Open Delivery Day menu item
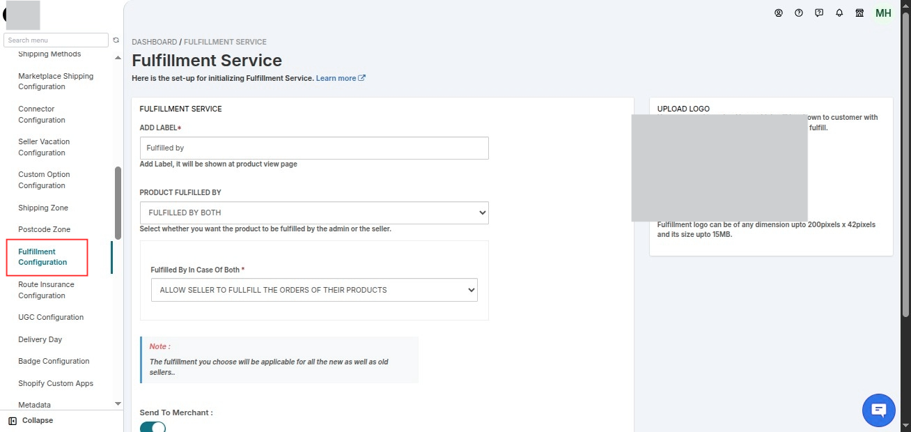This screenshot has height=432, width=911. pyautogui.click(x=40, y=339)
